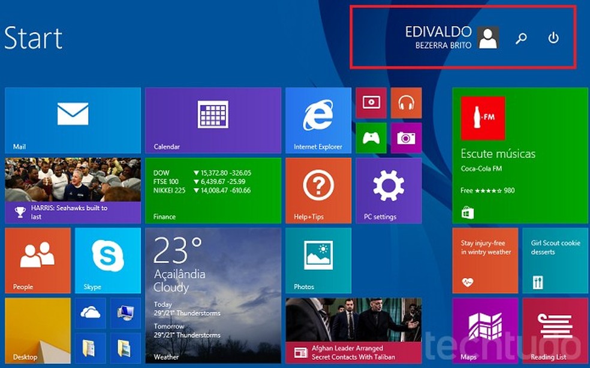The height and width of the screenshot is (368, 590).
Task: Click the Coca-Cola FM red logo
Action: point(483,118)
